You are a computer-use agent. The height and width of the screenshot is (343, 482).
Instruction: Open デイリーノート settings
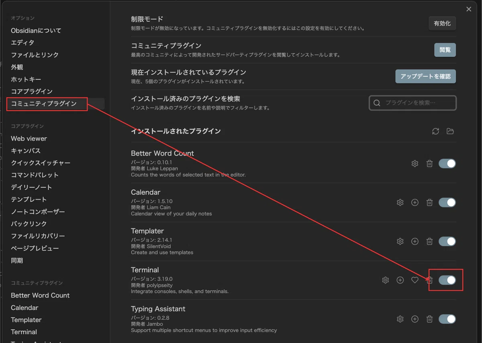(31, 187)
